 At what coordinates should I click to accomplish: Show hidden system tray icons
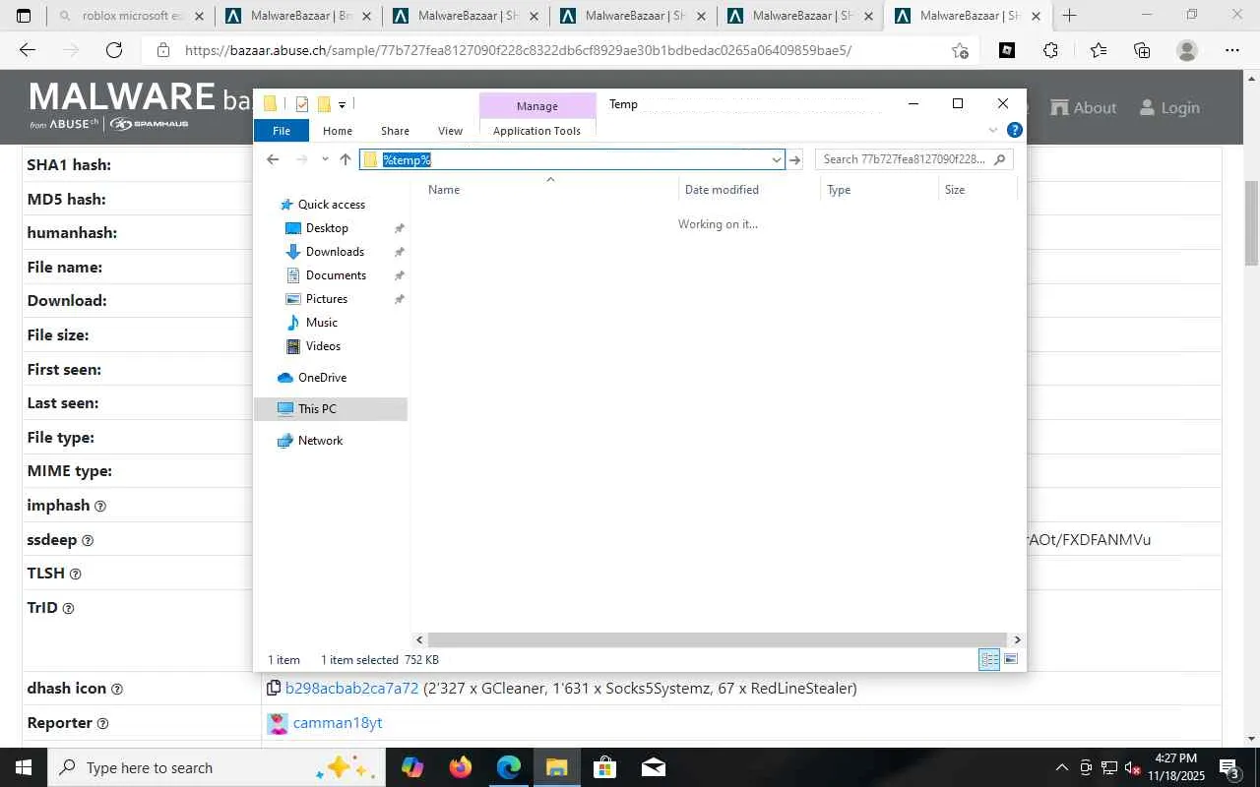coord(1061,767)
